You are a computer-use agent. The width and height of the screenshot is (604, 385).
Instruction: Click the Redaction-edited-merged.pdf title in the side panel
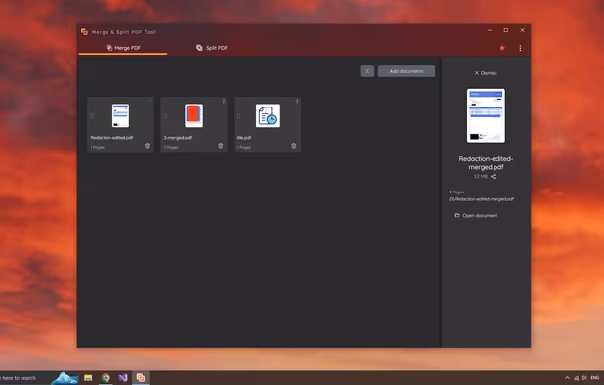click(486, 163)
